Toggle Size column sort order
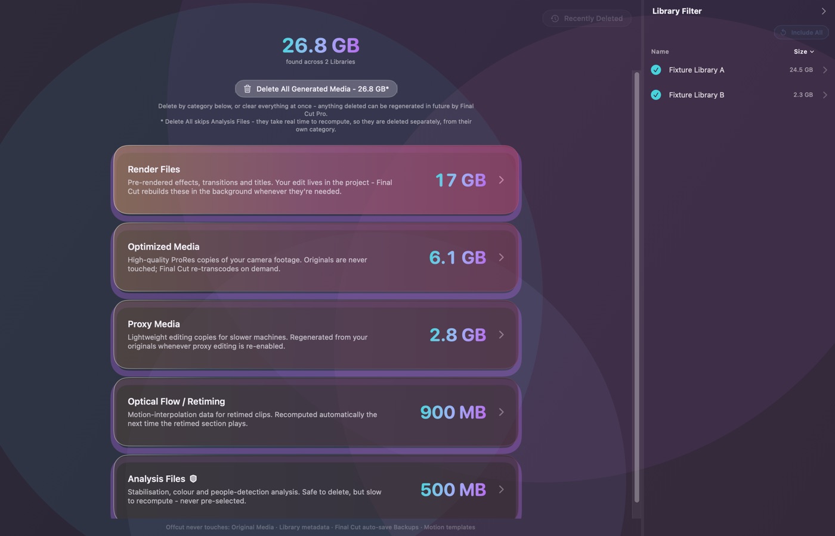The image size is (835, 536). pos(803,52)
